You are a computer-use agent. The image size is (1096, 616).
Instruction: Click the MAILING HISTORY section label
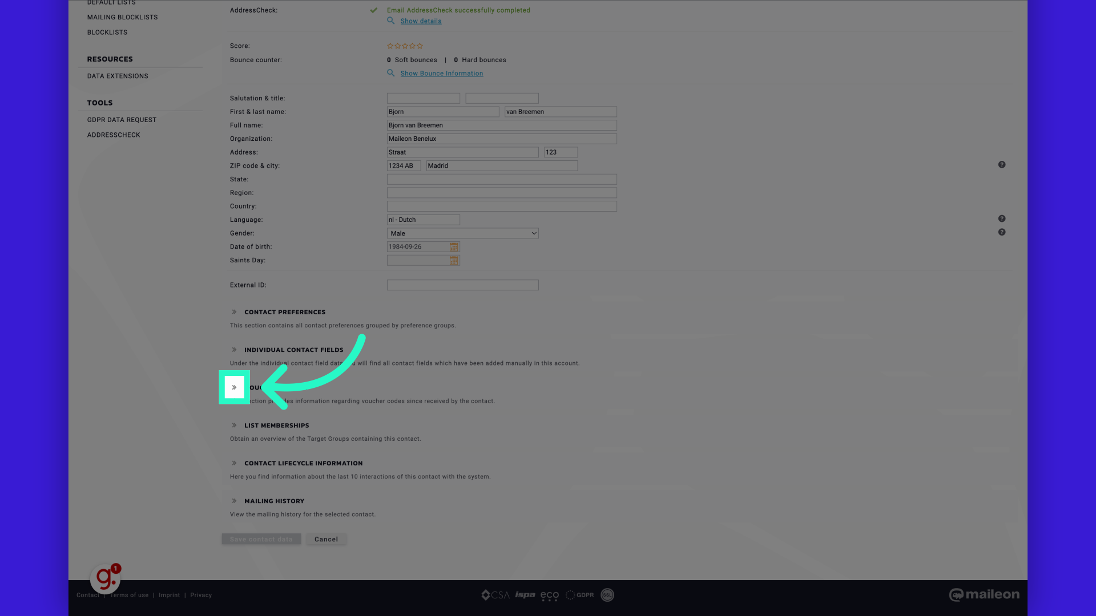[x=274, y=500]
